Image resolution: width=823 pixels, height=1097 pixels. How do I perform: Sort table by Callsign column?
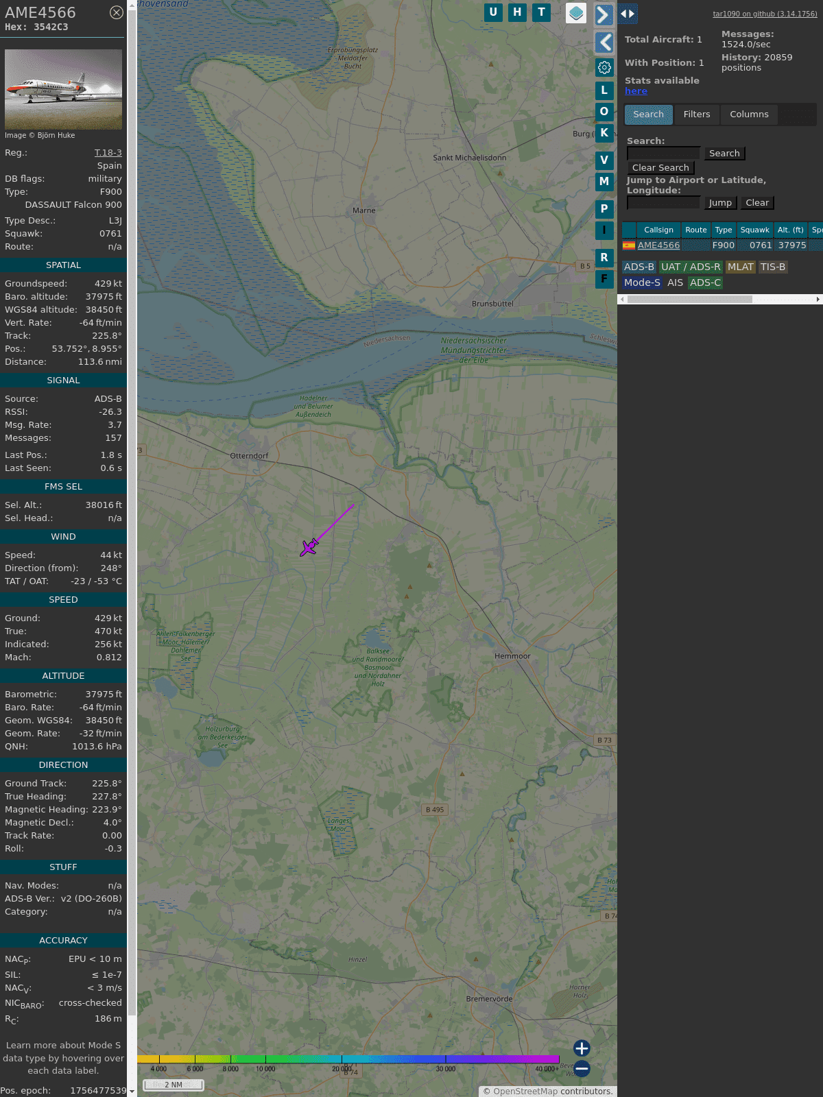pos(658,230)
